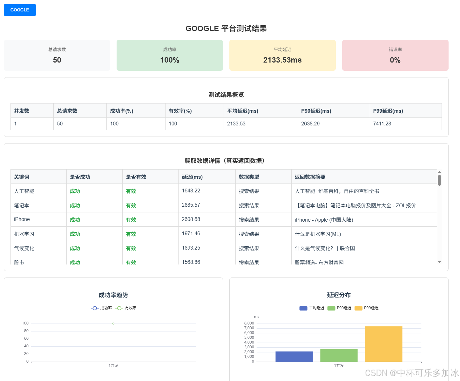Viewport: 460px width, 381px height.
Task: Click the 成功率(%) column header
Action: pos(136,111)
